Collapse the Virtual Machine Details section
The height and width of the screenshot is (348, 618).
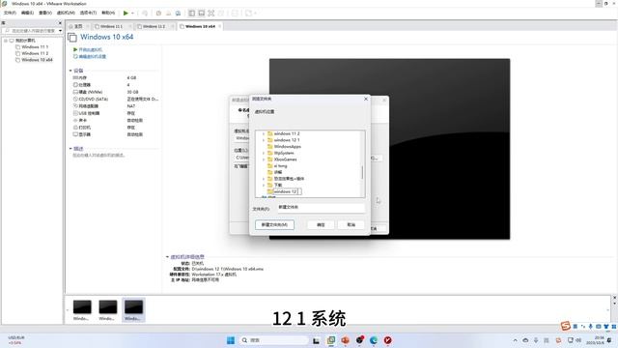[167, 257]
